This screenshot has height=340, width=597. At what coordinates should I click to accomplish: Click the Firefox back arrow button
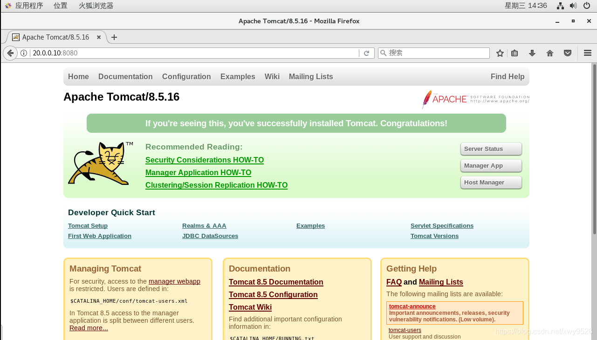[x=10, y=53]
